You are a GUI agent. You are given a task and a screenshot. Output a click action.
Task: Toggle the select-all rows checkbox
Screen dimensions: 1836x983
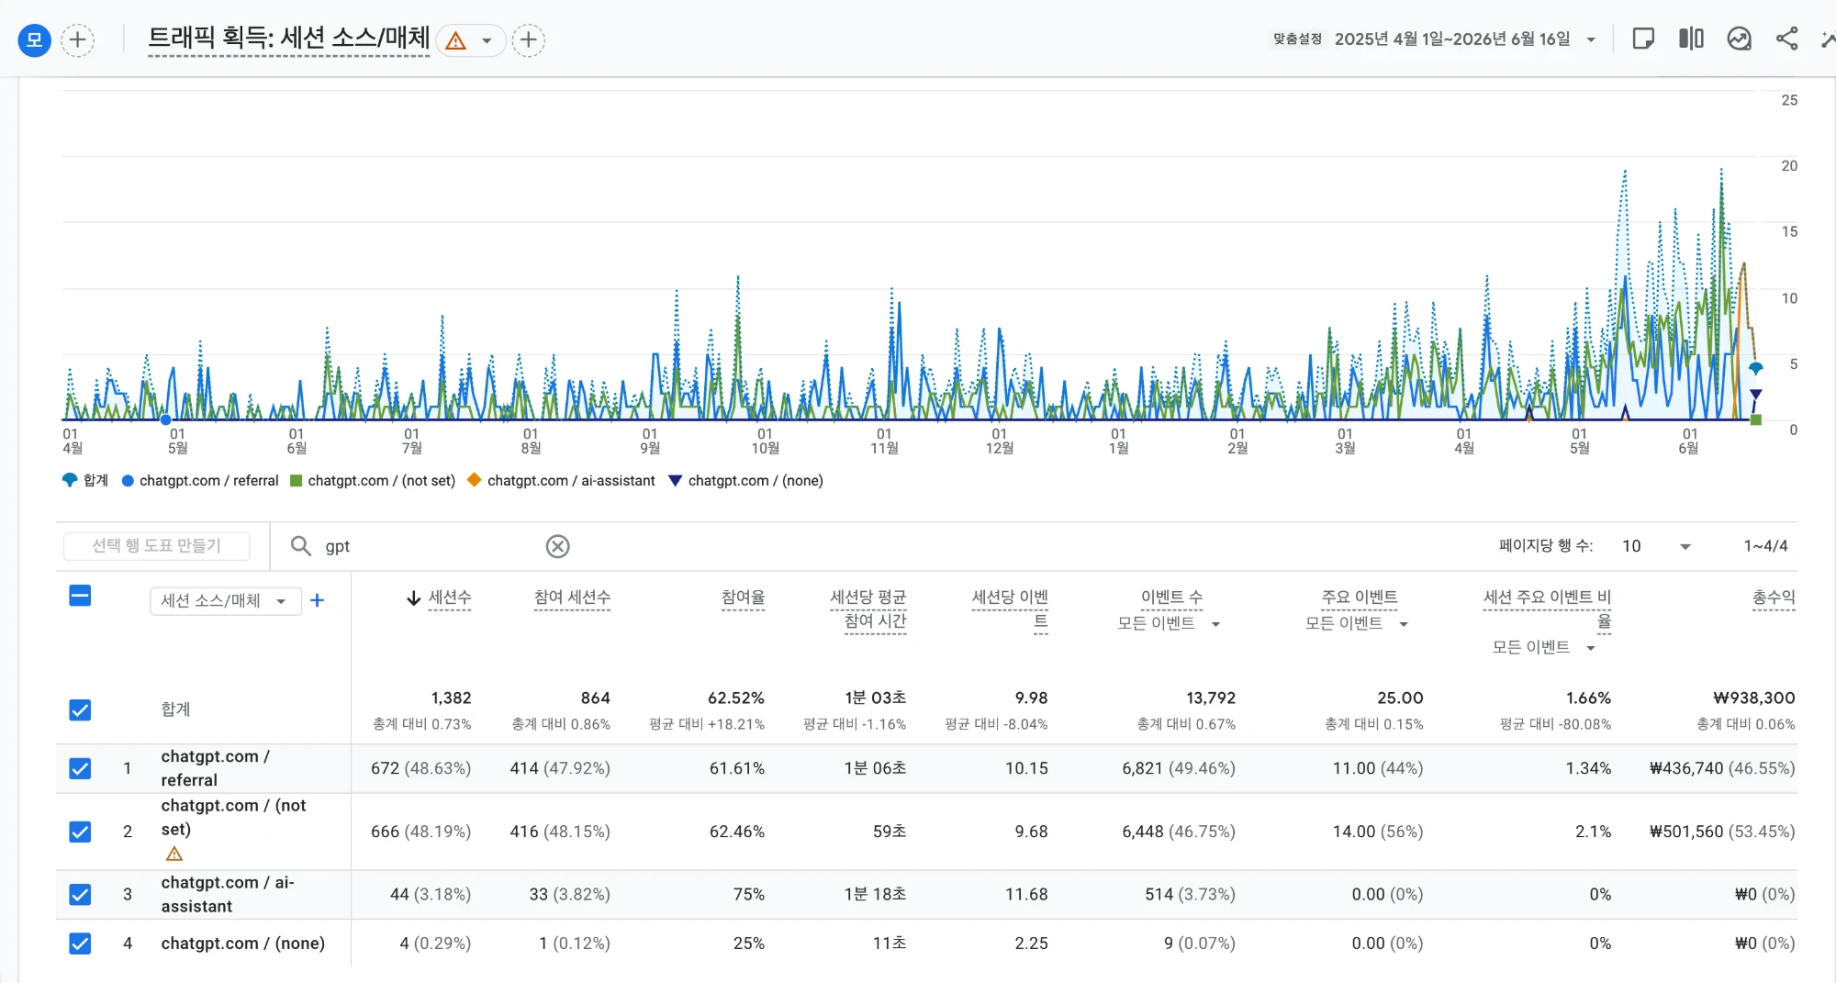(x=80, y=596)
